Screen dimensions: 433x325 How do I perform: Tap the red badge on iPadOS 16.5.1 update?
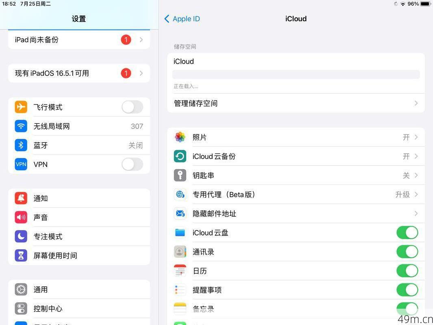[126, 73]
